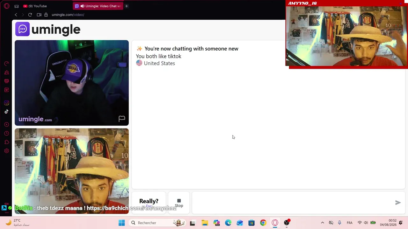Open the M sidebar icon
Screen dimensions: 408x229
[6, 90]
